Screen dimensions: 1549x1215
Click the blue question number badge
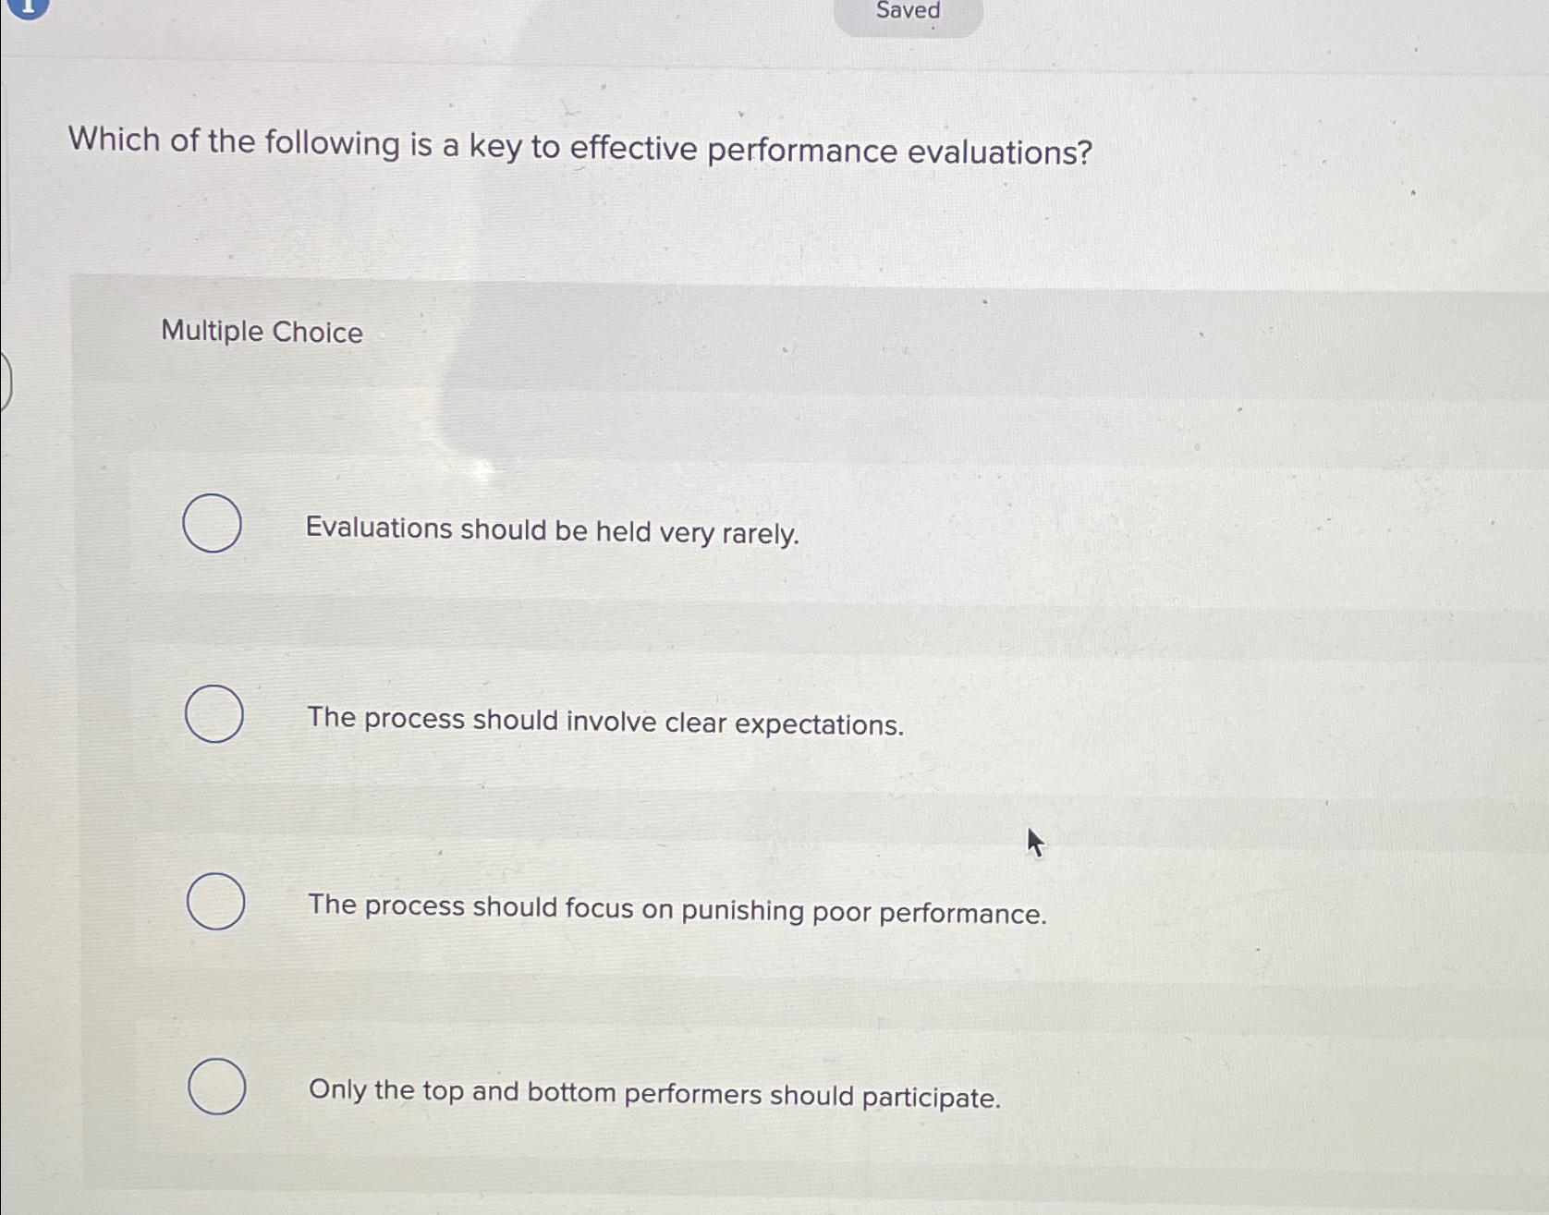point(26,9)
